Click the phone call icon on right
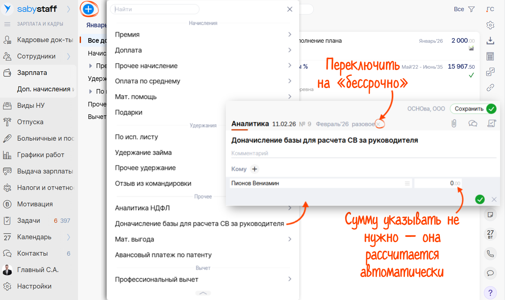This screenshot has height=300, width=505. point(490,254)
